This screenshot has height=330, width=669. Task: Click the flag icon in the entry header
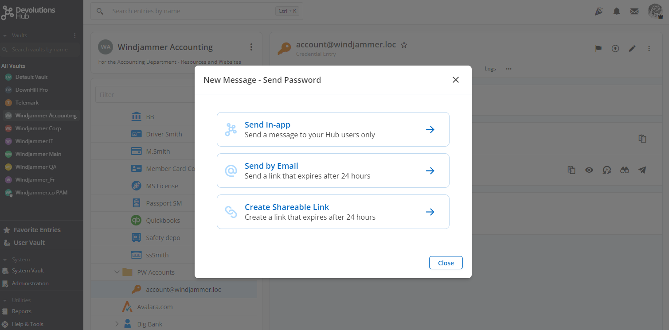599,48
